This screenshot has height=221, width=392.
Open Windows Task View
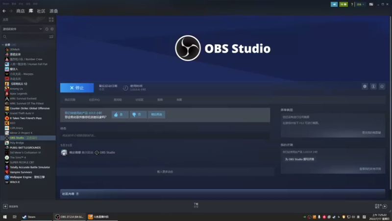(x=15, y=217)
